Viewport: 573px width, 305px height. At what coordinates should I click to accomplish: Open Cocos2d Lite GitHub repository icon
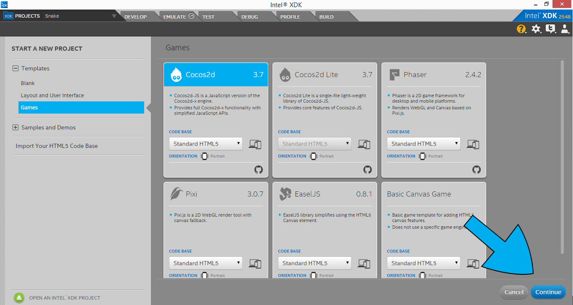367,169
